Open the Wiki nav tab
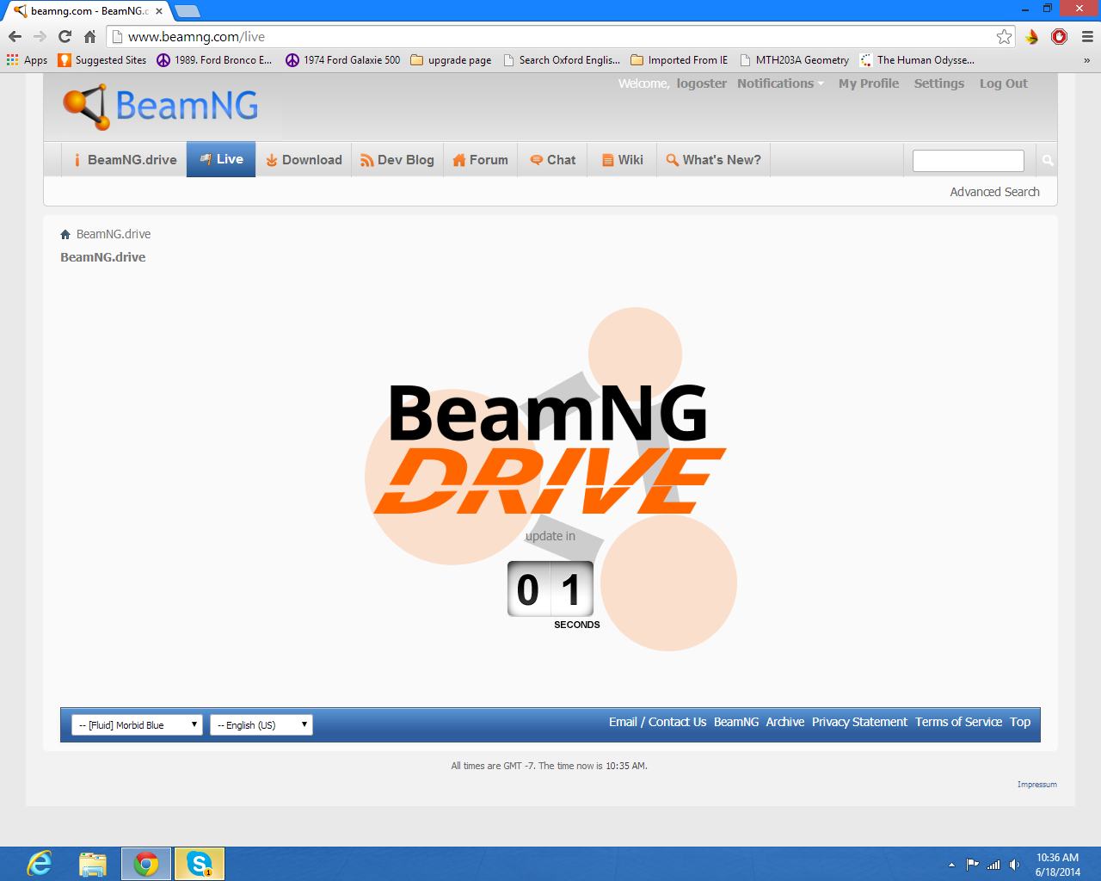Image resolution: width=1101 pixels, height=881 pixels. 622,160
